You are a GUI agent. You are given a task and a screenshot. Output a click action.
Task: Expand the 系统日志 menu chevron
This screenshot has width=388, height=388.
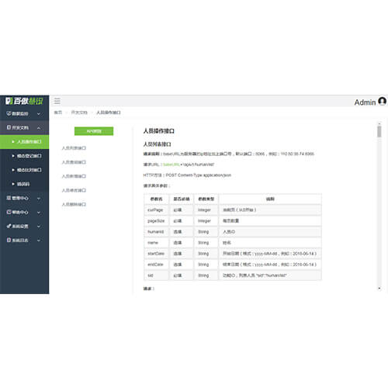(39, 241)
